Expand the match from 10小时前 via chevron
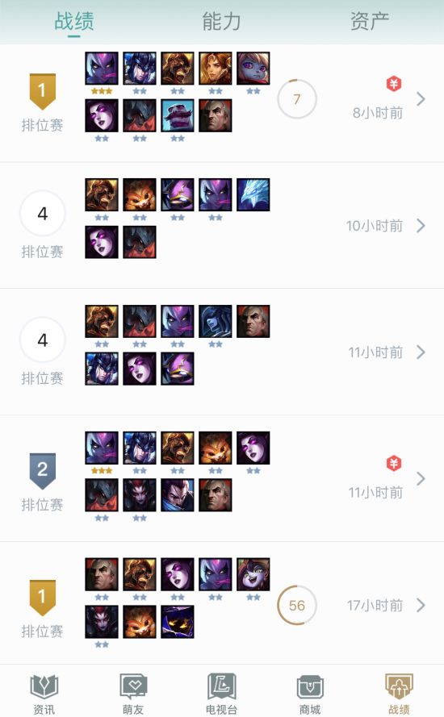Viewport: 444px width, 717px height. (421, 226)
